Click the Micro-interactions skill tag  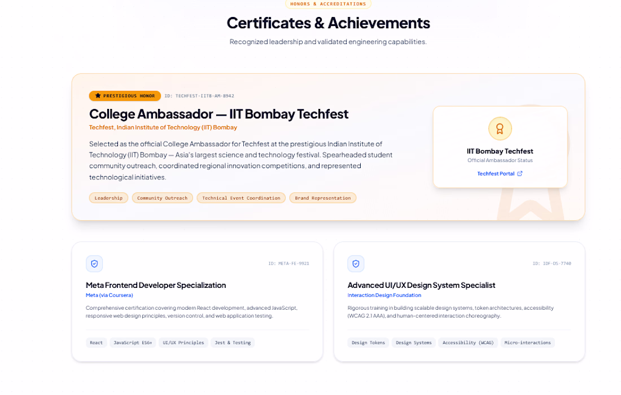pyautogui.click(x=527, y=343)
